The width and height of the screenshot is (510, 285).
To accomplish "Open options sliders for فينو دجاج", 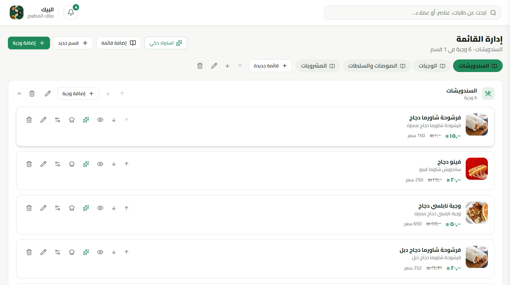I will coord(58,164).
